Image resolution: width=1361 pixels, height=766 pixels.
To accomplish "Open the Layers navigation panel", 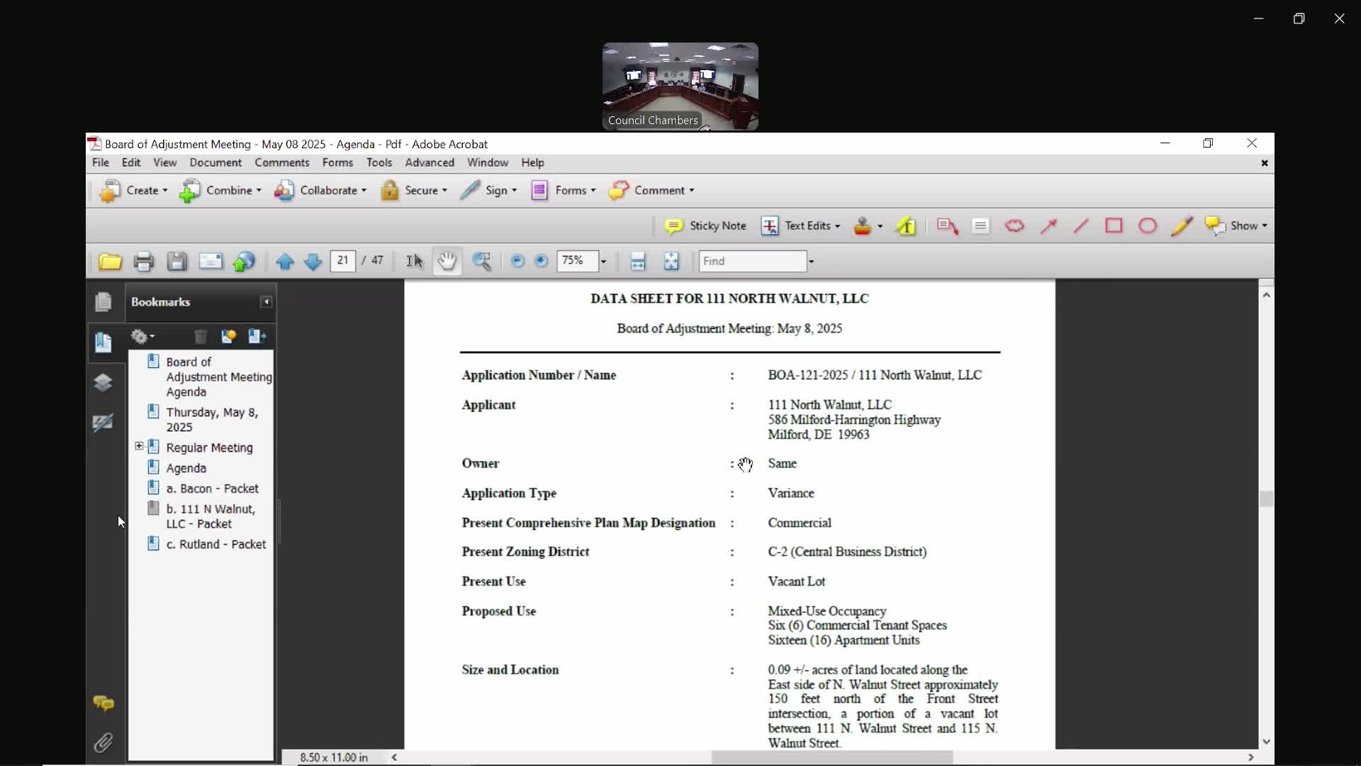I will tap(103, 383).
